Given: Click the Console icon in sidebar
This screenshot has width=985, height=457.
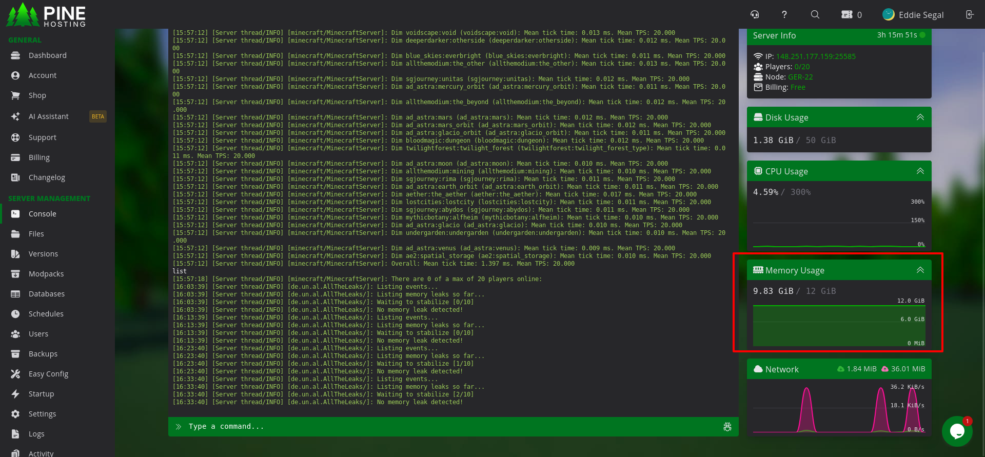Looking at the screenshot, I should 15,214.
